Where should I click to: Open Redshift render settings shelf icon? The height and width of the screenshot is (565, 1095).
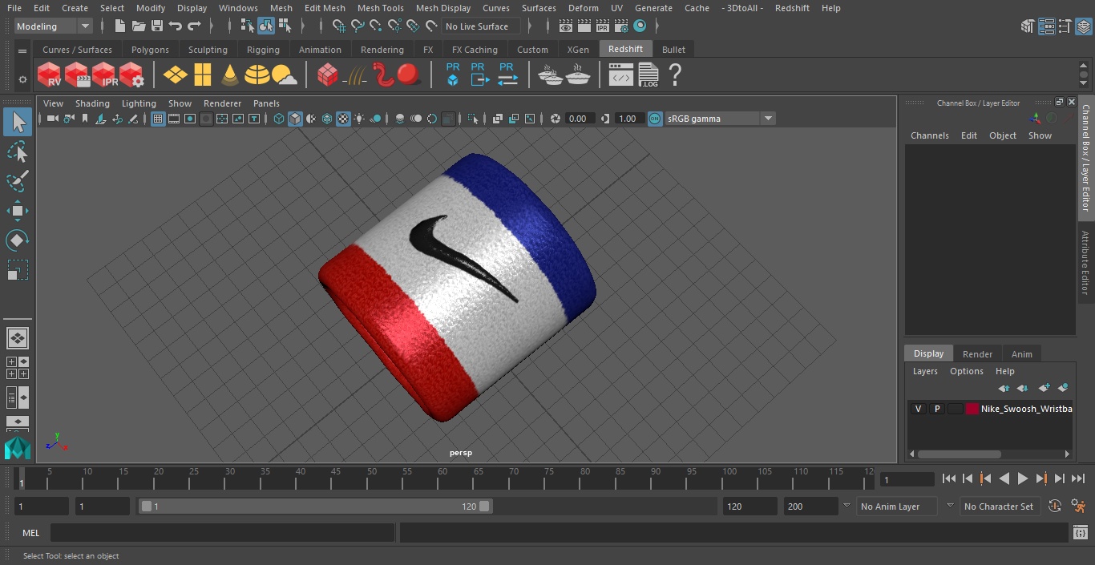(131, 75)
